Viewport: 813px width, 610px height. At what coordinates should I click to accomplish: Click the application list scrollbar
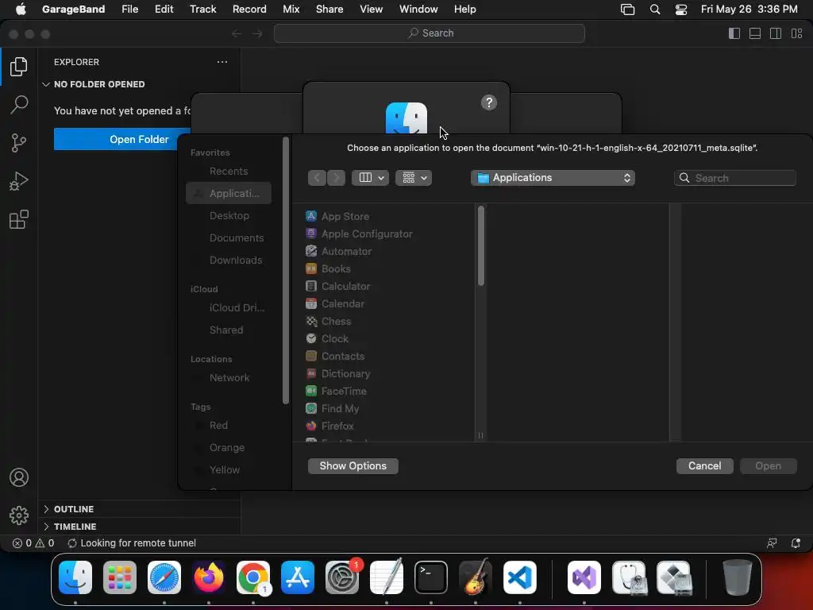[480, 246]
